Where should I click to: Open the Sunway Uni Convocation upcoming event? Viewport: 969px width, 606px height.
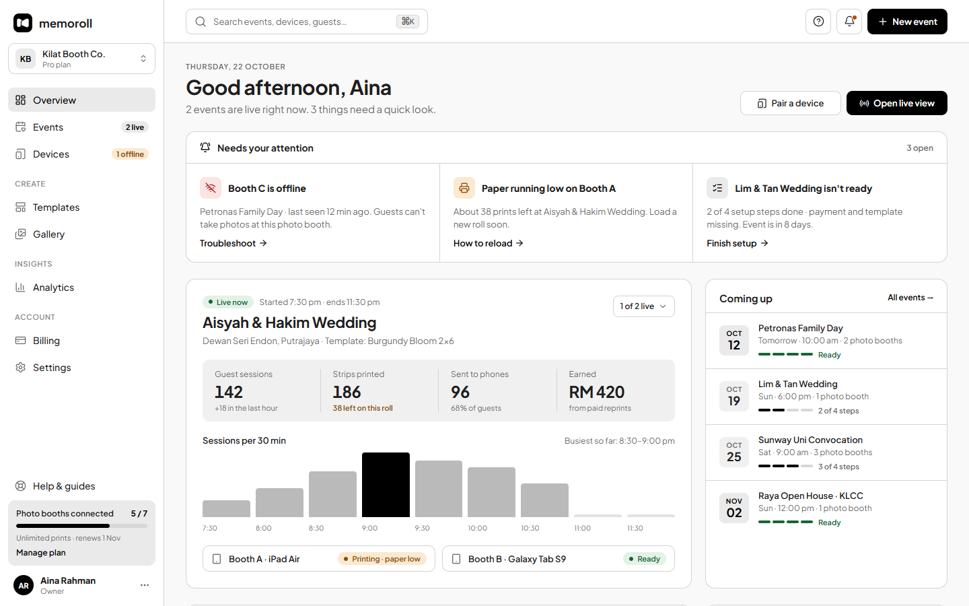[826, 452]
